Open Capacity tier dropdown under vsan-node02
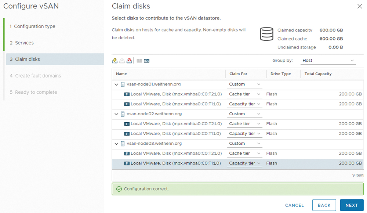Image resolution: width=367 pixels, height=213 pixels. 244,134
